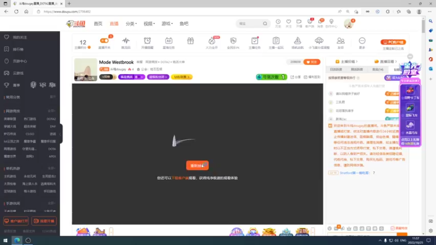Switch to the 周活跃度 ranking tab
This screenshot has height=245, width=436.
click(x=357, y=70)
